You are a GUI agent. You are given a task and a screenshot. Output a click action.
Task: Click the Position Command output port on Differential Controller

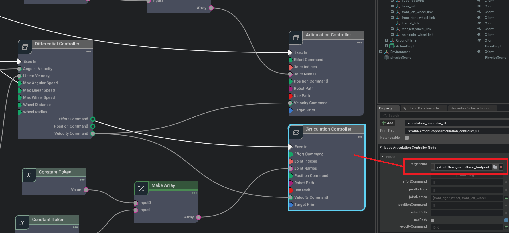93,126
